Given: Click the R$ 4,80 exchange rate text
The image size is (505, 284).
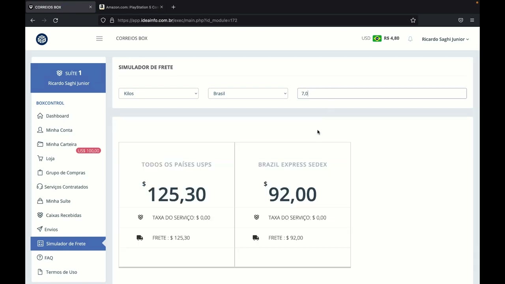Looking at the screenshot, I should (x=391, y=38).
